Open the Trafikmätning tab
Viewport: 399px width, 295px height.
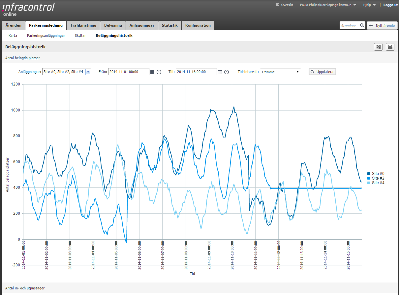(83, 25)
